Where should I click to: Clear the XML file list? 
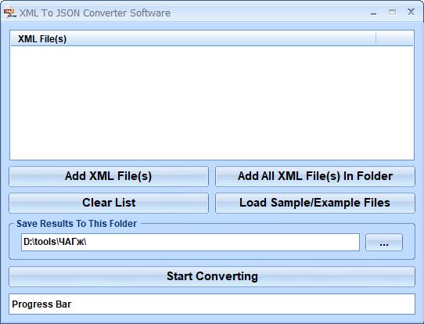(109, 203)
